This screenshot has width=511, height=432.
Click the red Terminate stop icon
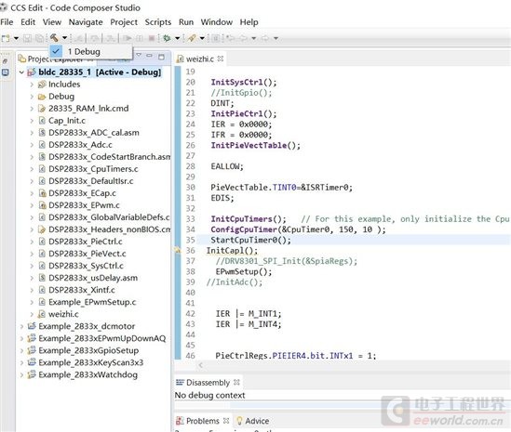[x=151, y=38]
